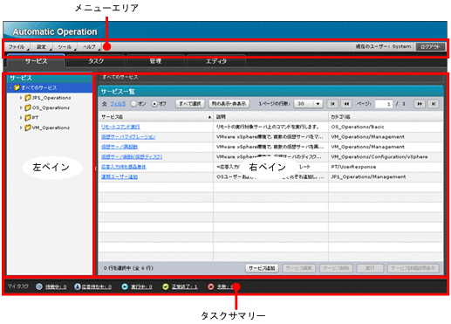Select the フィルタ オン radio button
This screenshot has width=451, height=324.
(133, 104)
